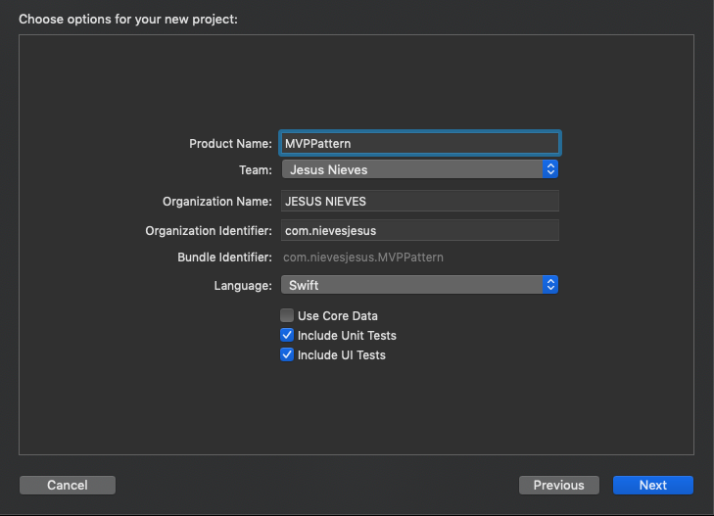Go back with the Previous button
714x516 pixels.
(558, 485)
